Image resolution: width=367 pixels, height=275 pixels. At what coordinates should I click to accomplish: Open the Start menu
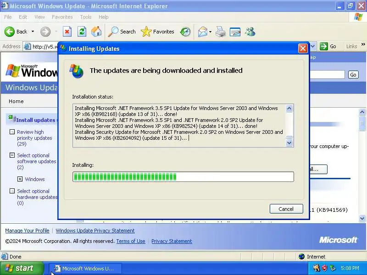coord(22,268)
